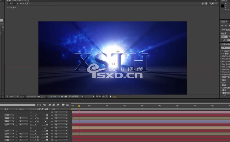The image size is (230, 142).
Task: Open the RAM 预览 options dropdown
Action: pyautogui.click(x=225, y=30)
